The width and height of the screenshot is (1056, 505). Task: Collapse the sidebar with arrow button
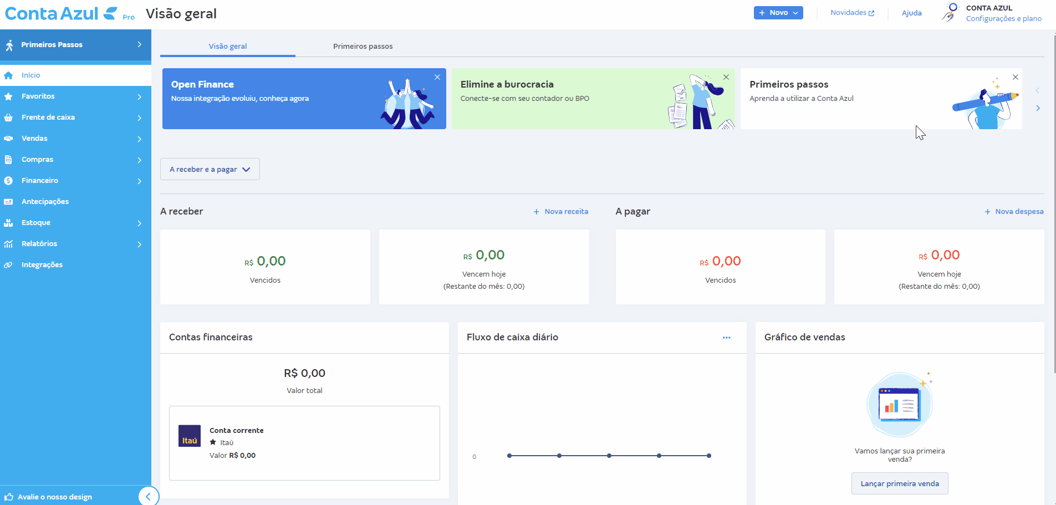coord(148,496)
